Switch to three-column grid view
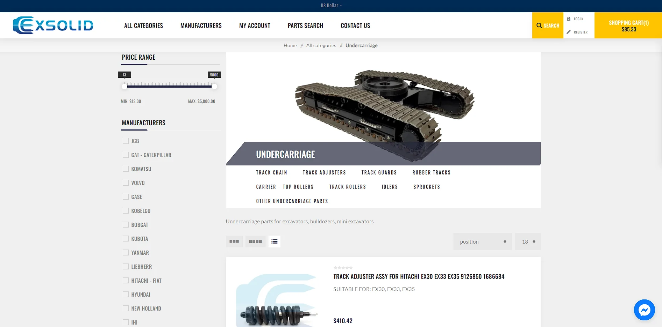The width and height of the screenshot is (662, 327). pos(234,241)
